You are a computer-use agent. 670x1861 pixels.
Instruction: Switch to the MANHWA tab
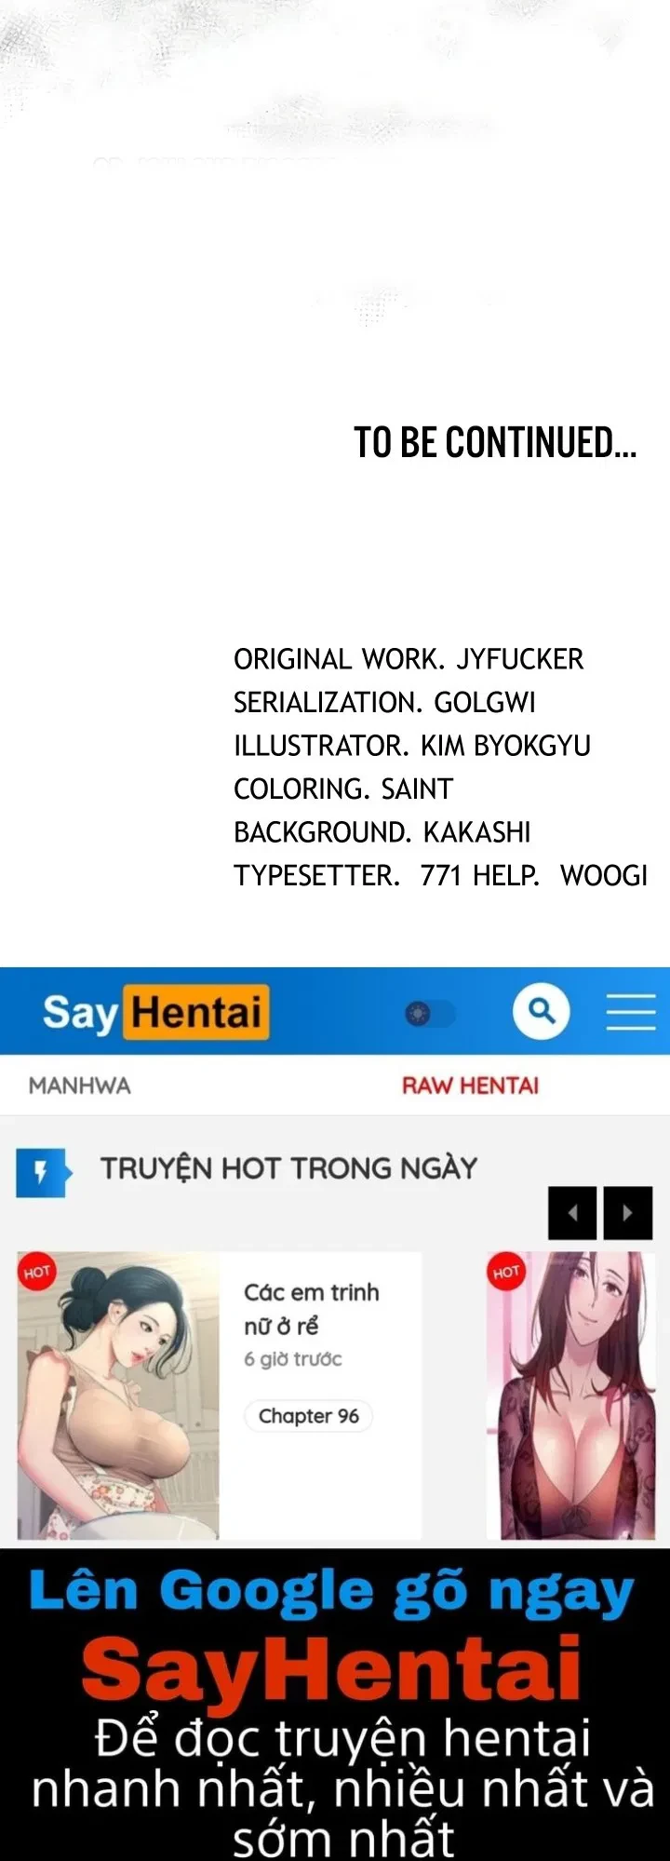(x=80, y=1086)
